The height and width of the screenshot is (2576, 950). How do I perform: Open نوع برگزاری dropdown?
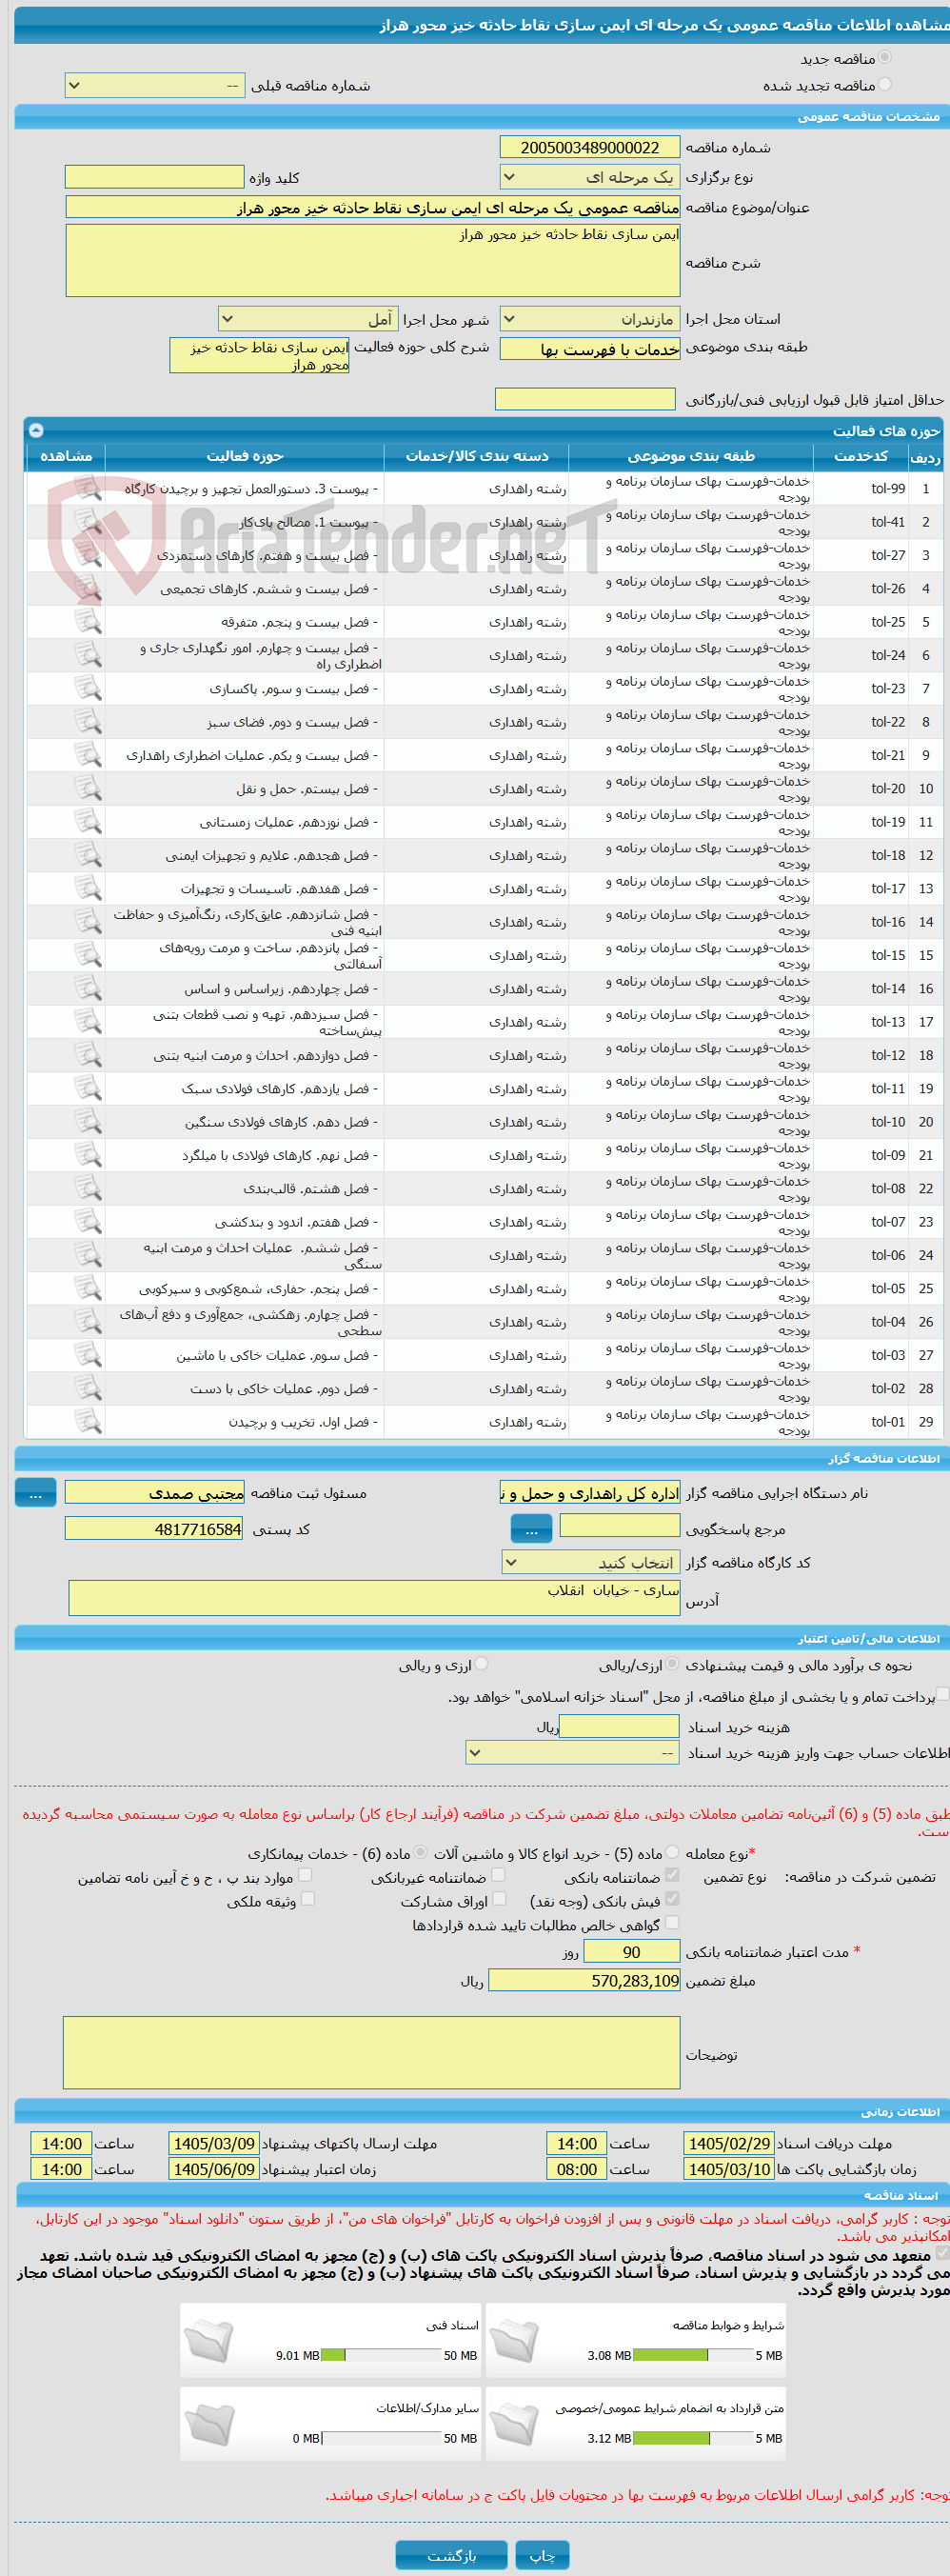tap(590, 177)
